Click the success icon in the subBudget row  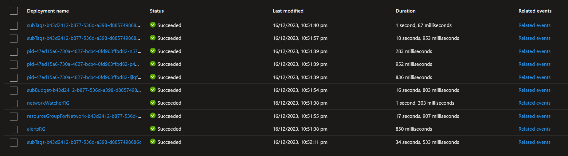click(153, 90)
